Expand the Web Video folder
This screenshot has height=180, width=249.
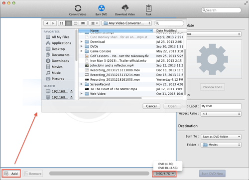82,94
